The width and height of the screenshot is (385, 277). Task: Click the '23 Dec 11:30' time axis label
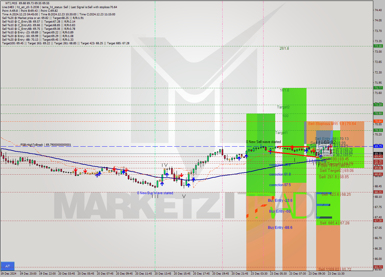point(336,274)
